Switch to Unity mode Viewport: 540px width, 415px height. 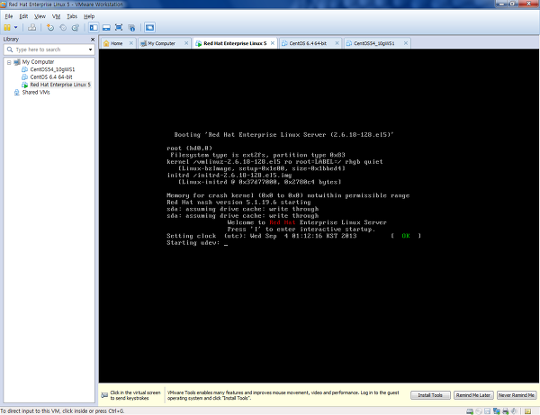click(131, 28)
